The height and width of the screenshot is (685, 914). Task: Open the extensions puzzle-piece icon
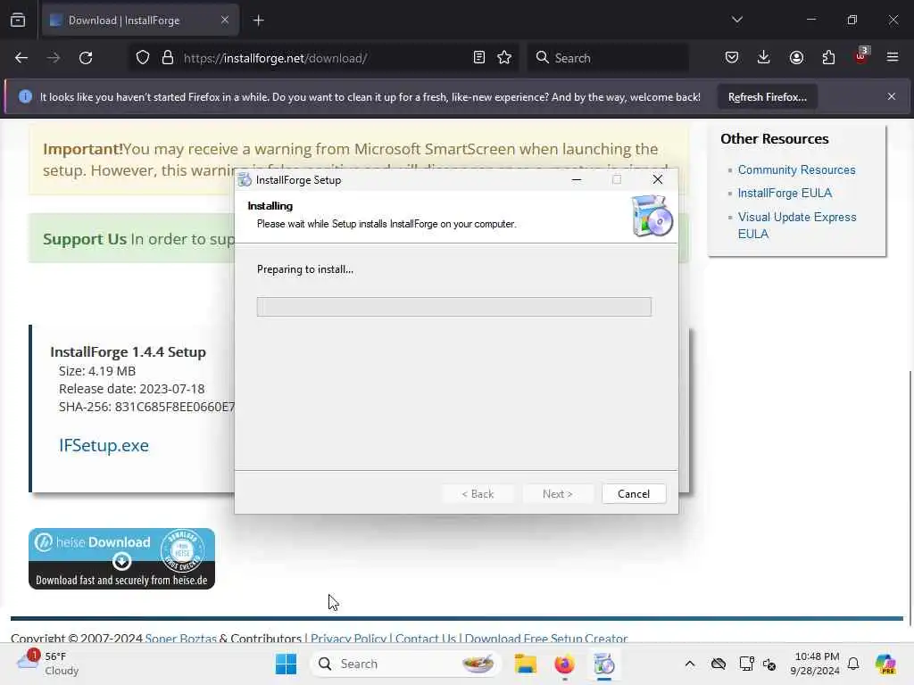(x=828, y=58)
